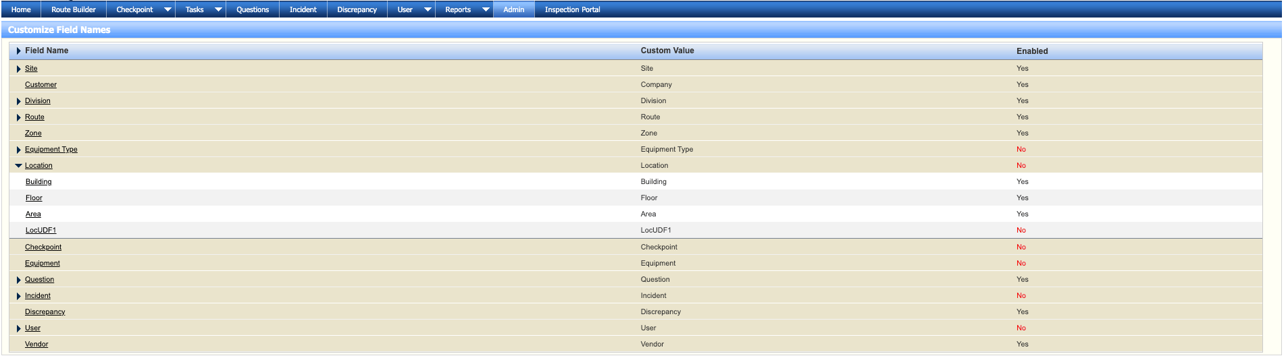Screen dimensions: 1286x358
Task: Open the Discrepancy navigation item
Action: coord(357,9)
